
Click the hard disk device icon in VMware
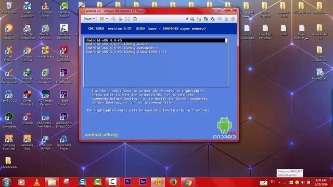tap(192, 19)
